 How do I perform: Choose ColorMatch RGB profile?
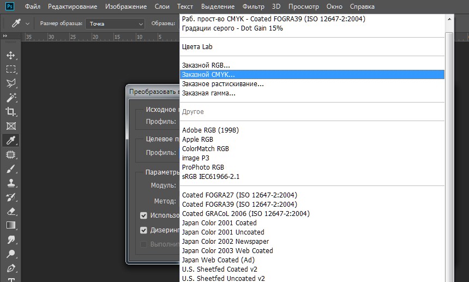click(x=312, y=148)
